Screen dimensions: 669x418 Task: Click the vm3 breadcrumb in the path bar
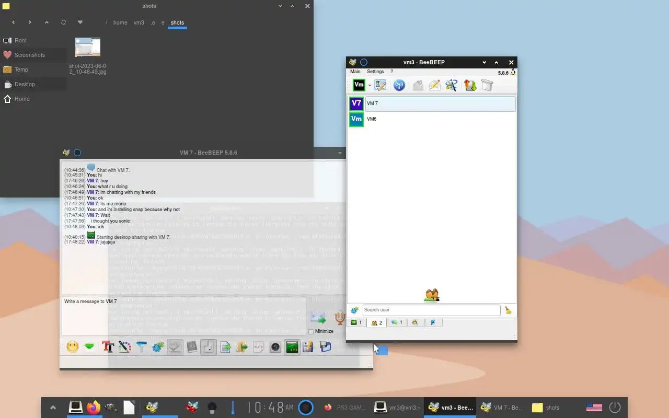pos(139,23)
